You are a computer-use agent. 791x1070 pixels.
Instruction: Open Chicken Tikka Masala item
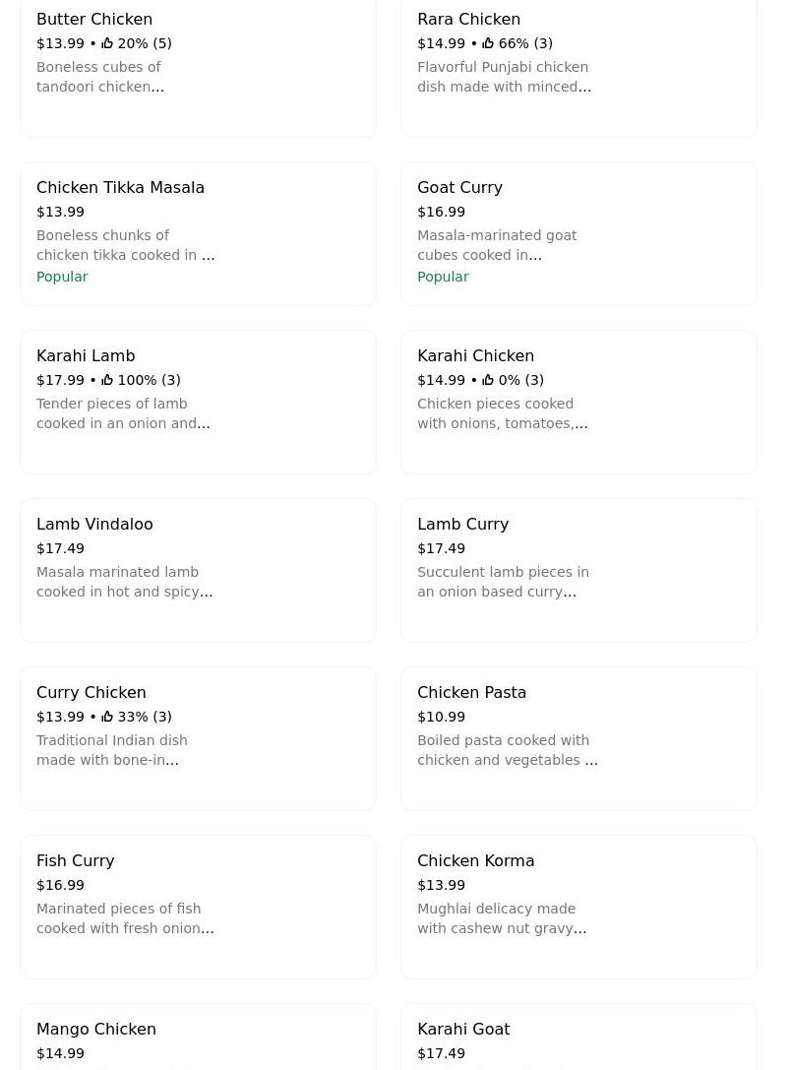coord(198,233)
